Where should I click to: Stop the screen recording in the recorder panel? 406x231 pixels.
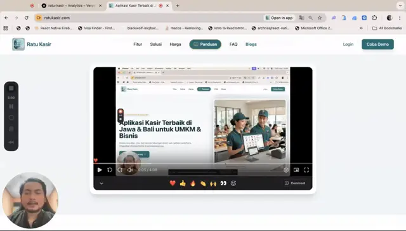[11, 88]
